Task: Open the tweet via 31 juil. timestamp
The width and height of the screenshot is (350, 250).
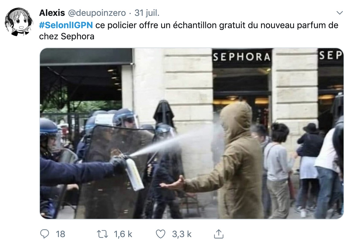Action: coord(147,13)
